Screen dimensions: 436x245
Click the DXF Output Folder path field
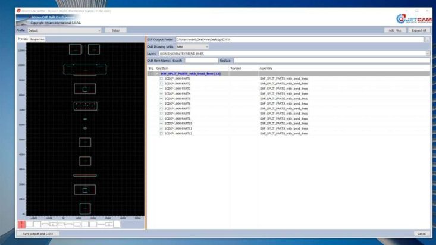[299, 40]
